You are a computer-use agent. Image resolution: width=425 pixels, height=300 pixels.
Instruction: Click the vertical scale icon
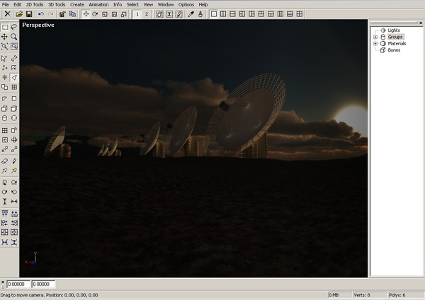5,202
